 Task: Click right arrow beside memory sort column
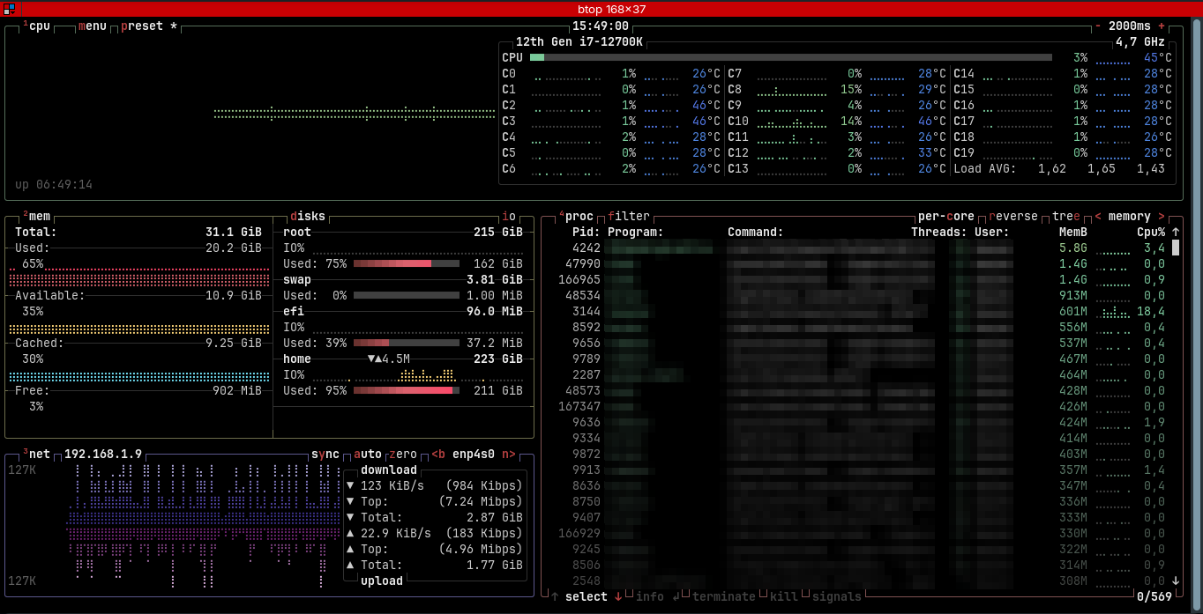[1162, 217]
